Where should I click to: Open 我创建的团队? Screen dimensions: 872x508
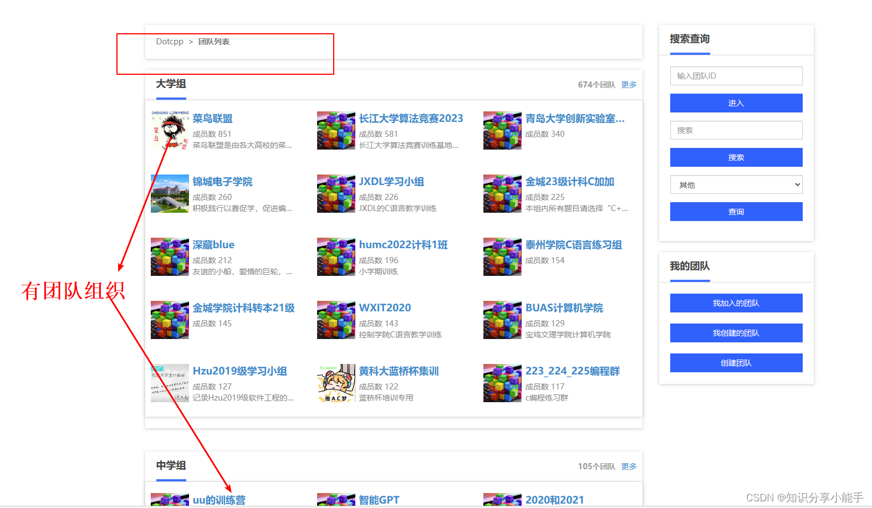tap(736, 333)
